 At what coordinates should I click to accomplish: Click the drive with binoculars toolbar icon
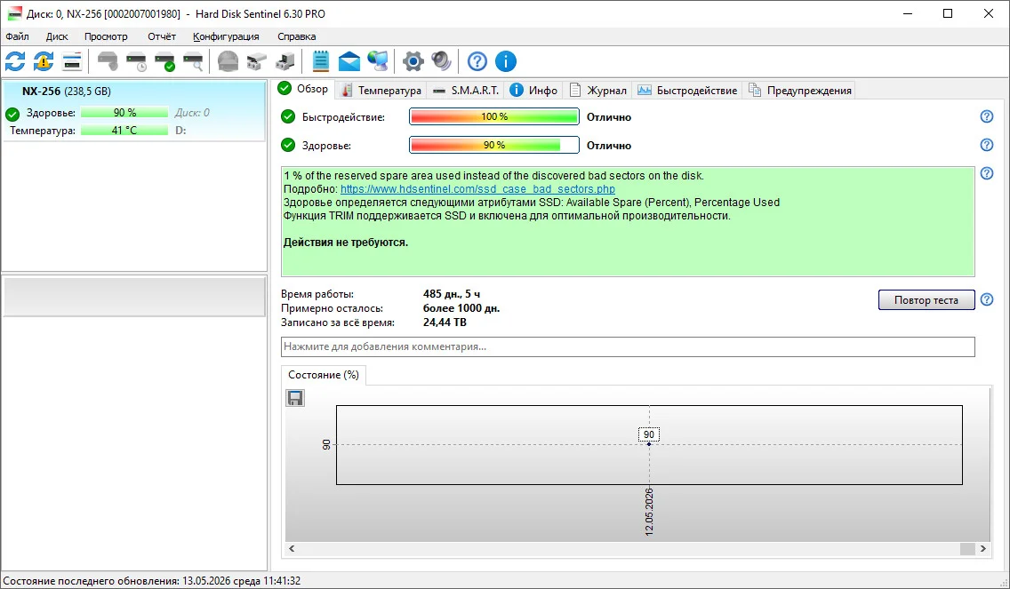coord(256,62)
